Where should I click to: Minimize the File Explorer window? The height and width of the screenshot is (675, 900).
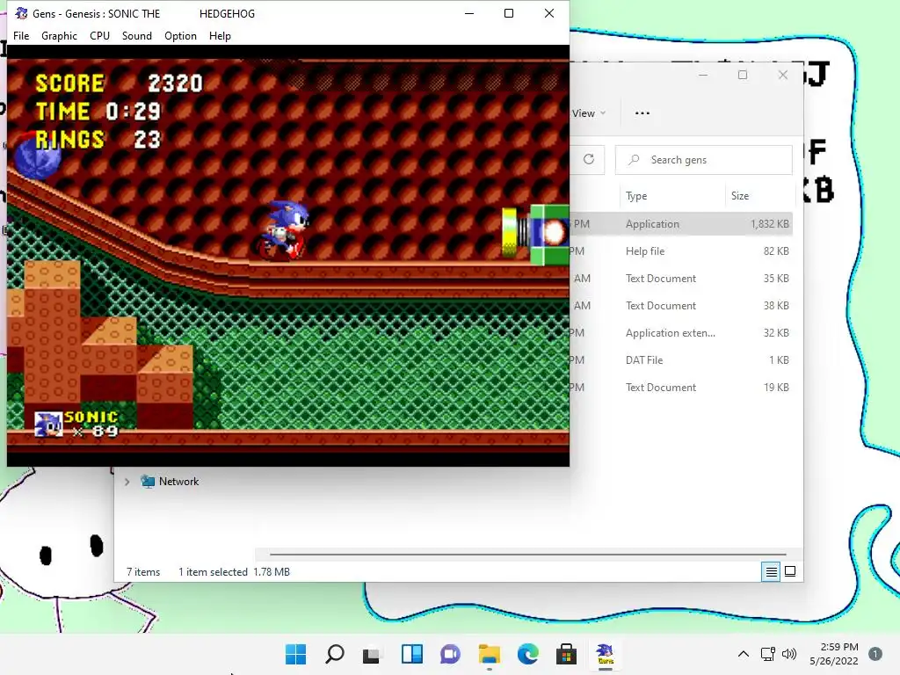[x=703, y=75]
